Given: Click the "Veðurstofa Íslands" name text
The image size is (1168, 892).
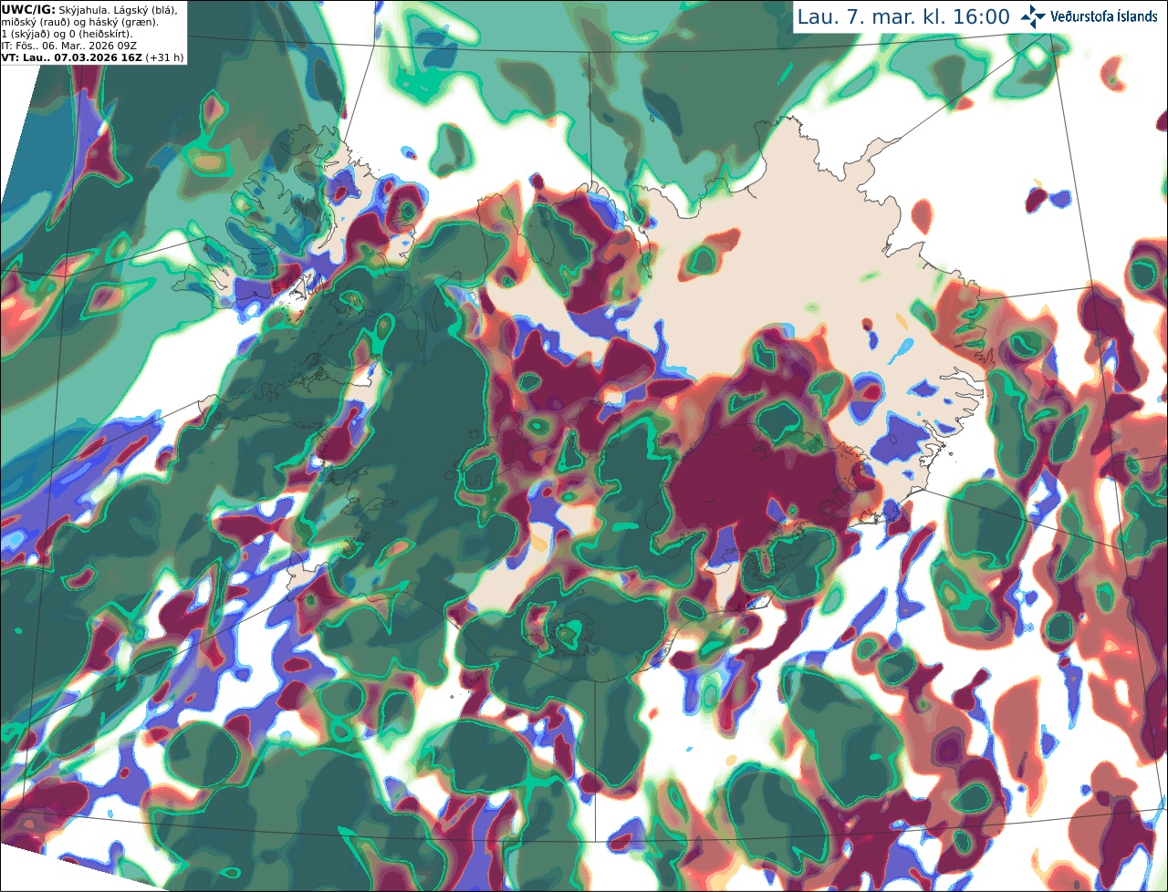Looking at the screenshot, I should 1104,16.
